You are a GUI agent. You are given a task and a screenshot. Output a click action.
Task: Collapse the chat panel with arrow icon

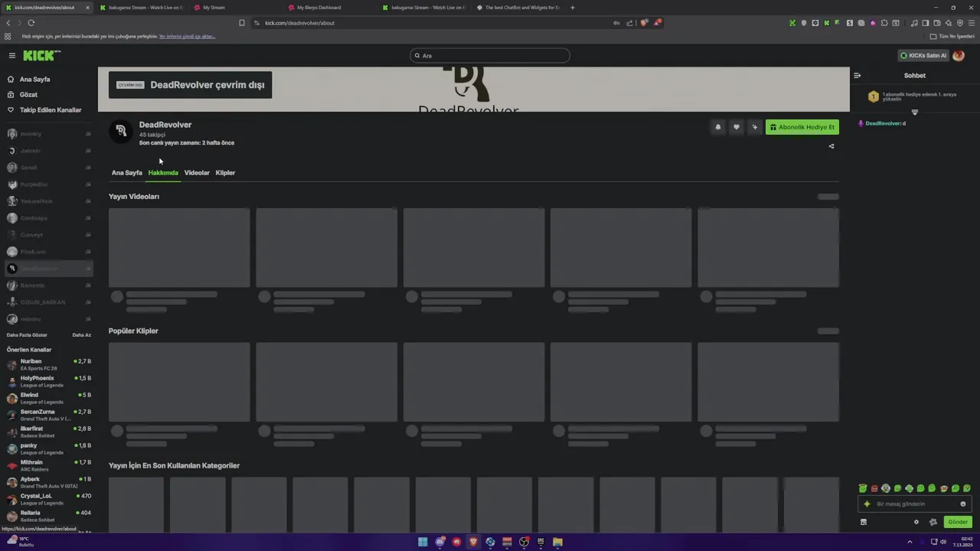pos(857,75)
